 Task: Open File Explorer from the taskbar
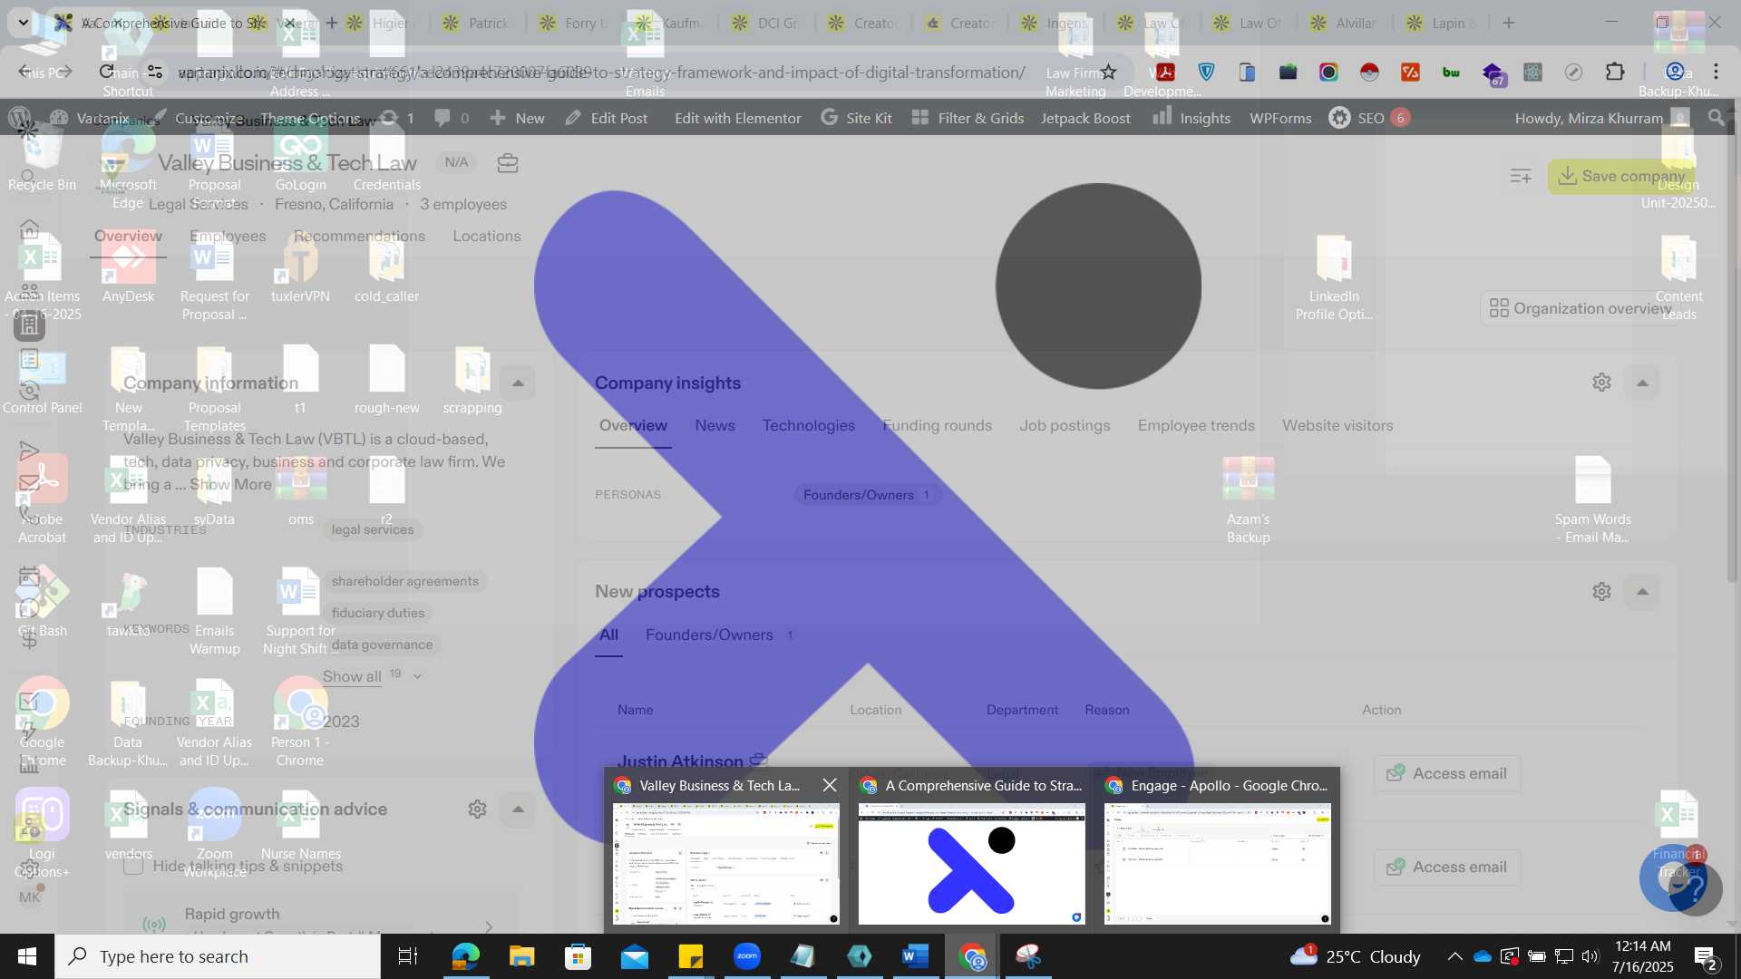click(521, 956)
